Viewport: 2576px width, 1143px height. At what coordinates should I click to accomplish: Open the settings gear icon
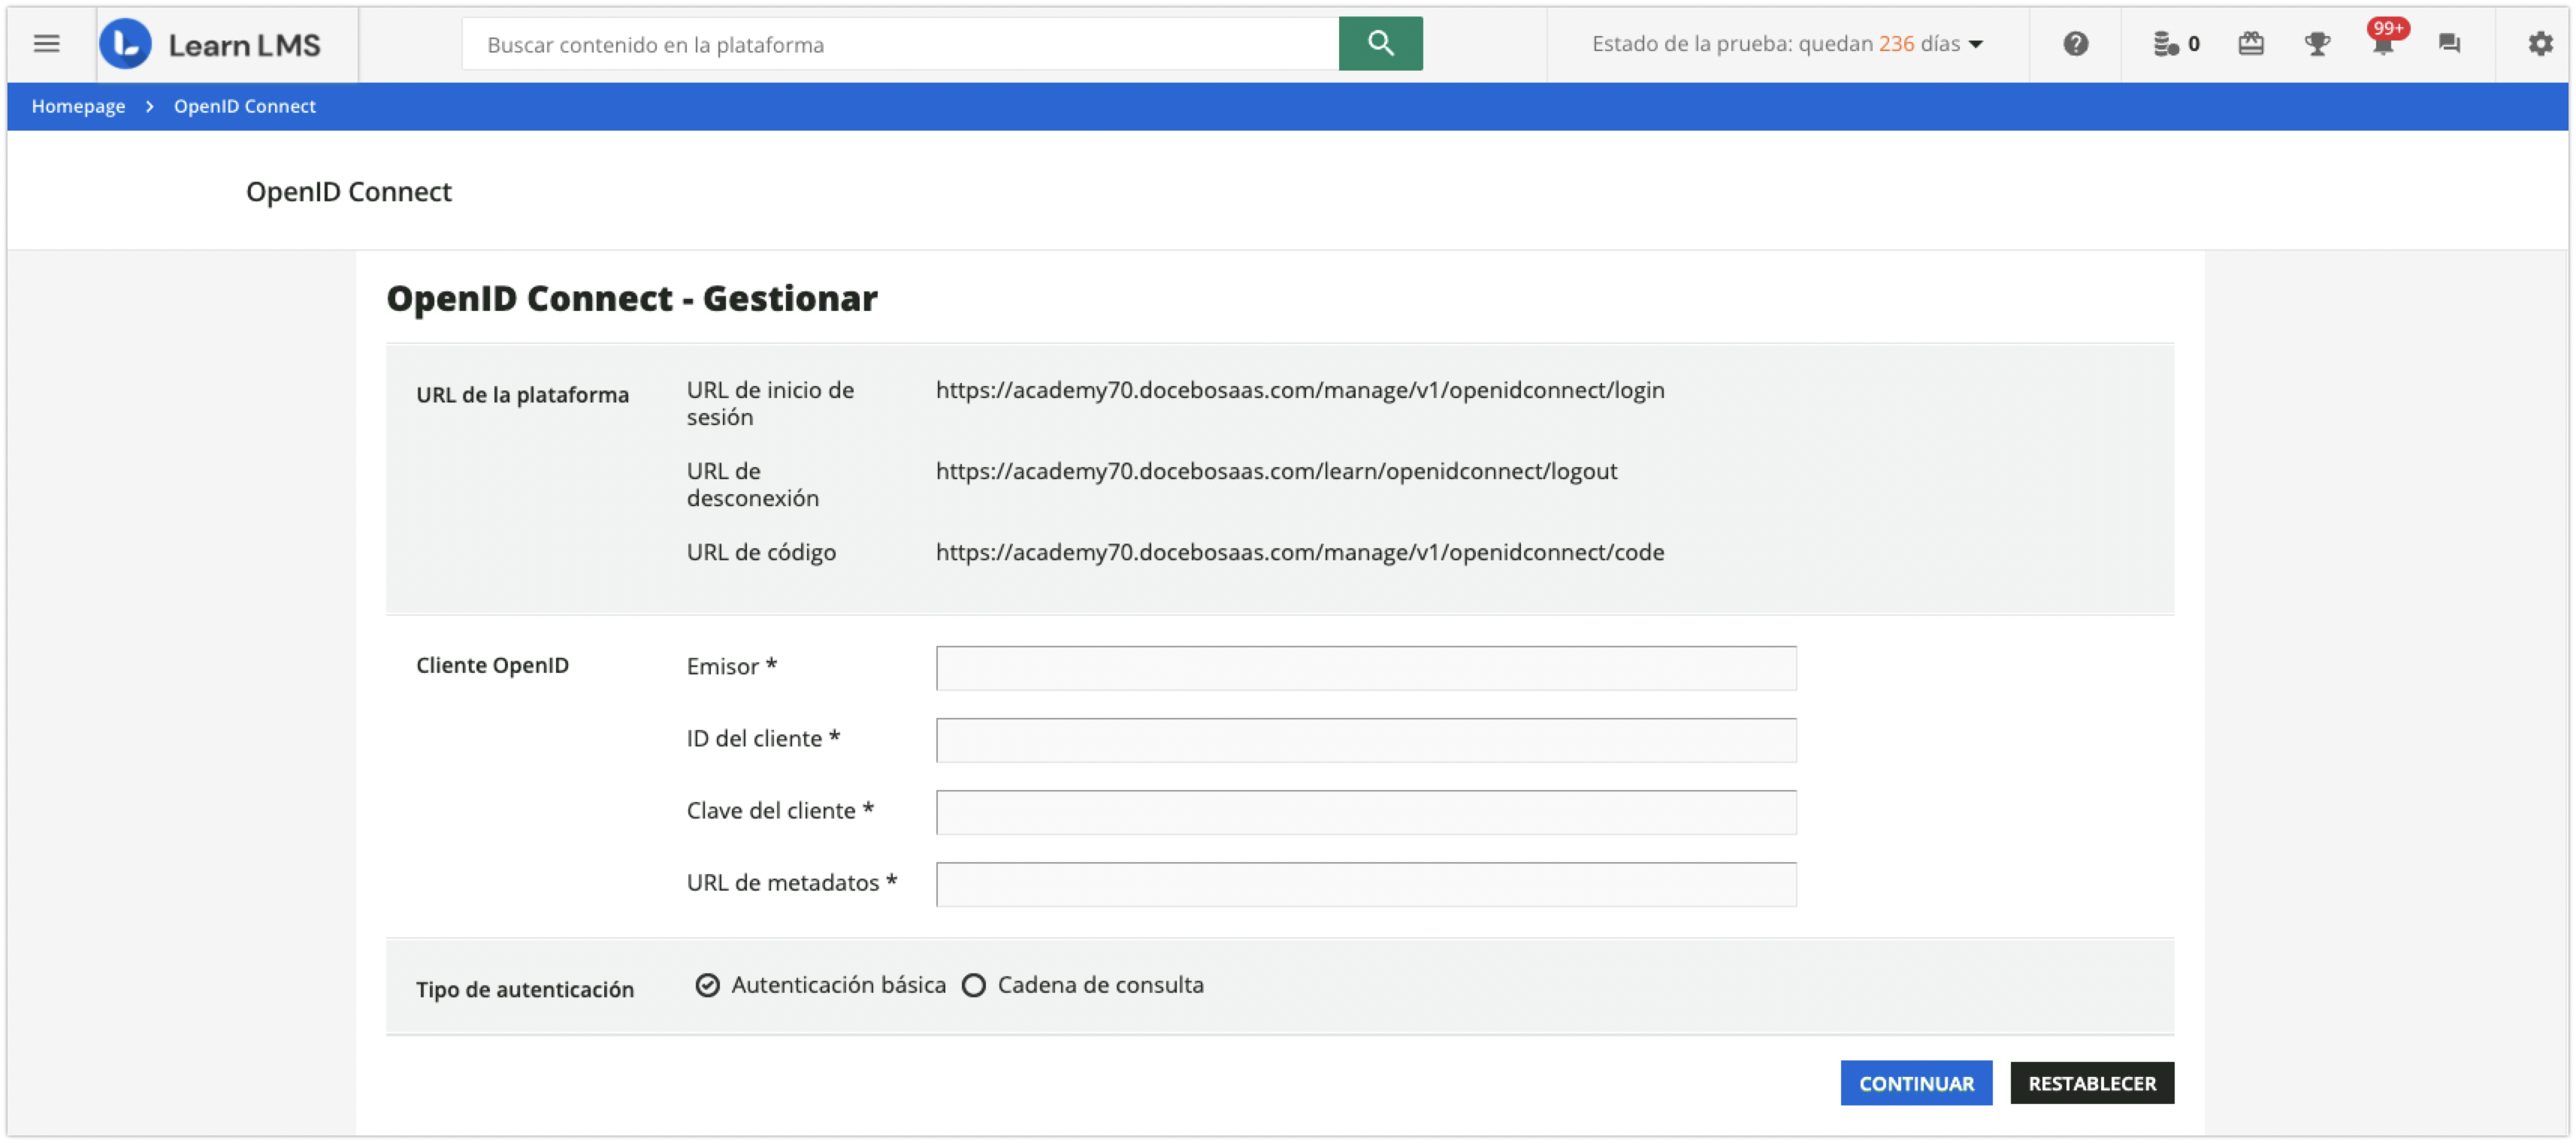[2540, 44]
